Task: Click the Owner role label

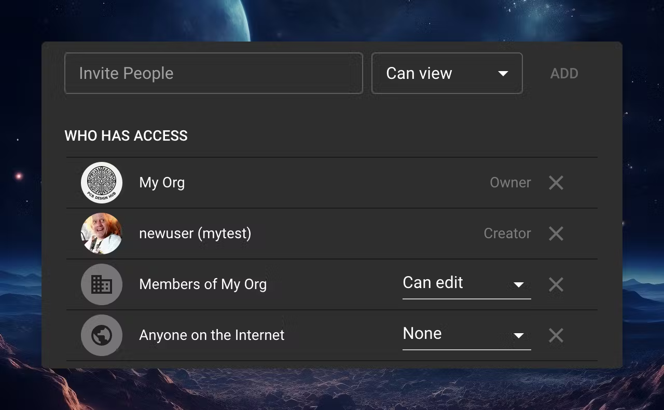Action: click(x=510, y=183)
